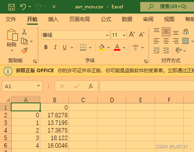Toggle Bold formatting

46,47
